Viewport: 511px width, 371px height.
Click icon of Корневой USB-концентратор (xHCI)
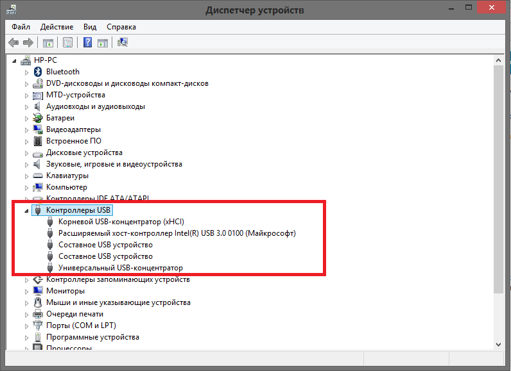(50, 222)
